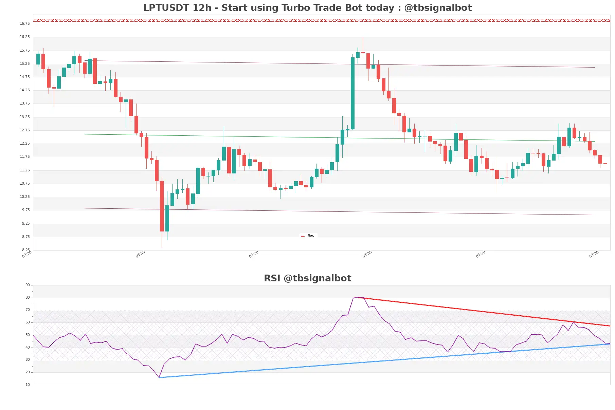Image resolution: width=615 pixels, height=410 pixels.
Task: Click the 12.75 price axis label
Action: [x=24, y=130]
